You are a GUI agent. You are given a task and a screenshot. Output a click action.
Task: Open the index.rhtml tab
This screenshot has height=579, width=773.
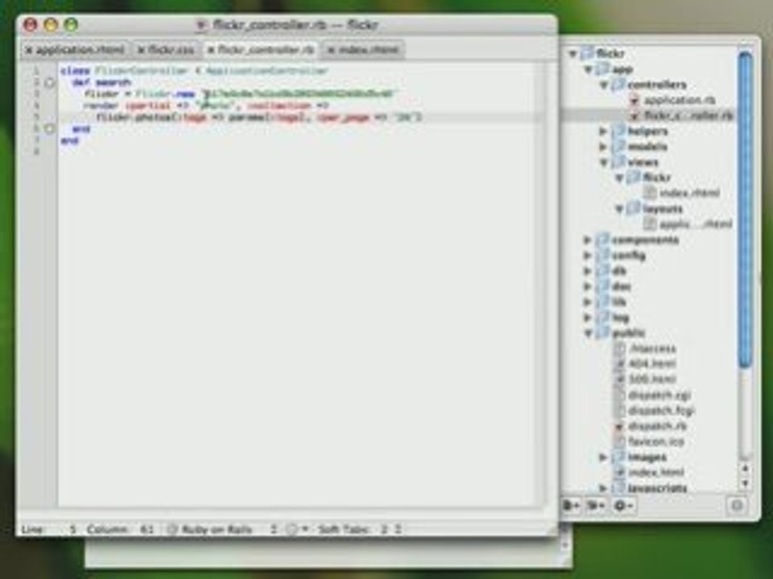click(x=368, y=50)
